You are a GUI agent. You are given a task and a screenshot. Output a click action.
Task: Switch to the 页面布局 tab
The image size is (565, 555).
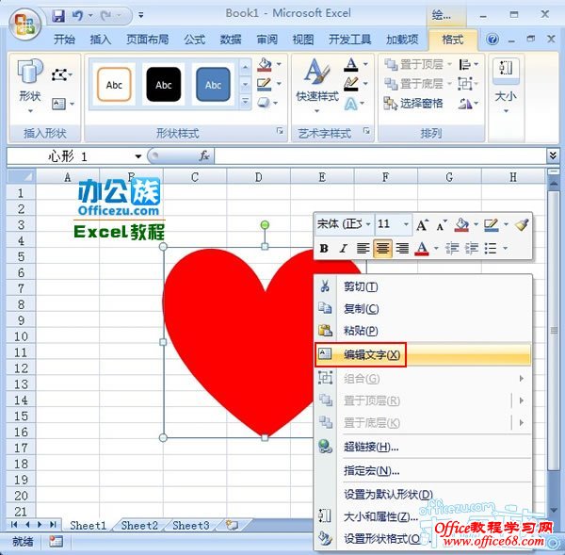148,39
